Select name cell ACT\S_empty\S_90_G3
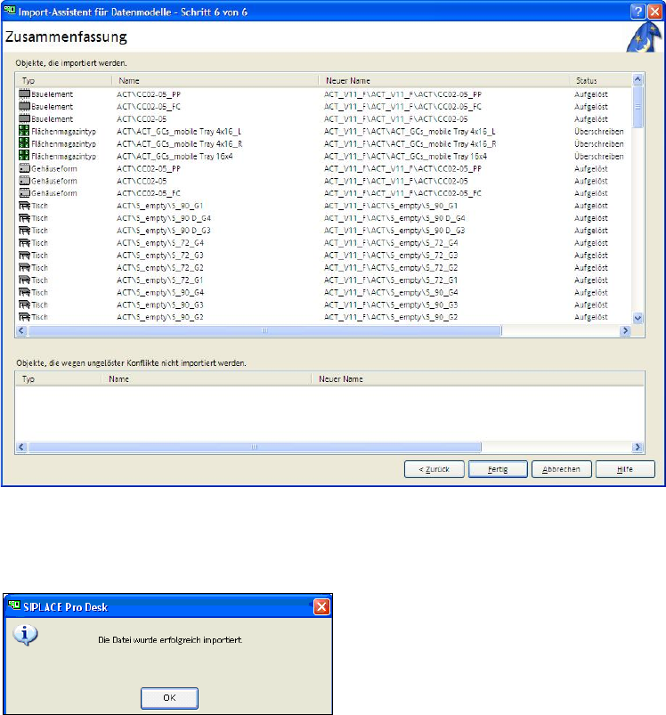The width and height of the screenshot is (666, 715). pyautogui.click(x=160, y=305)
